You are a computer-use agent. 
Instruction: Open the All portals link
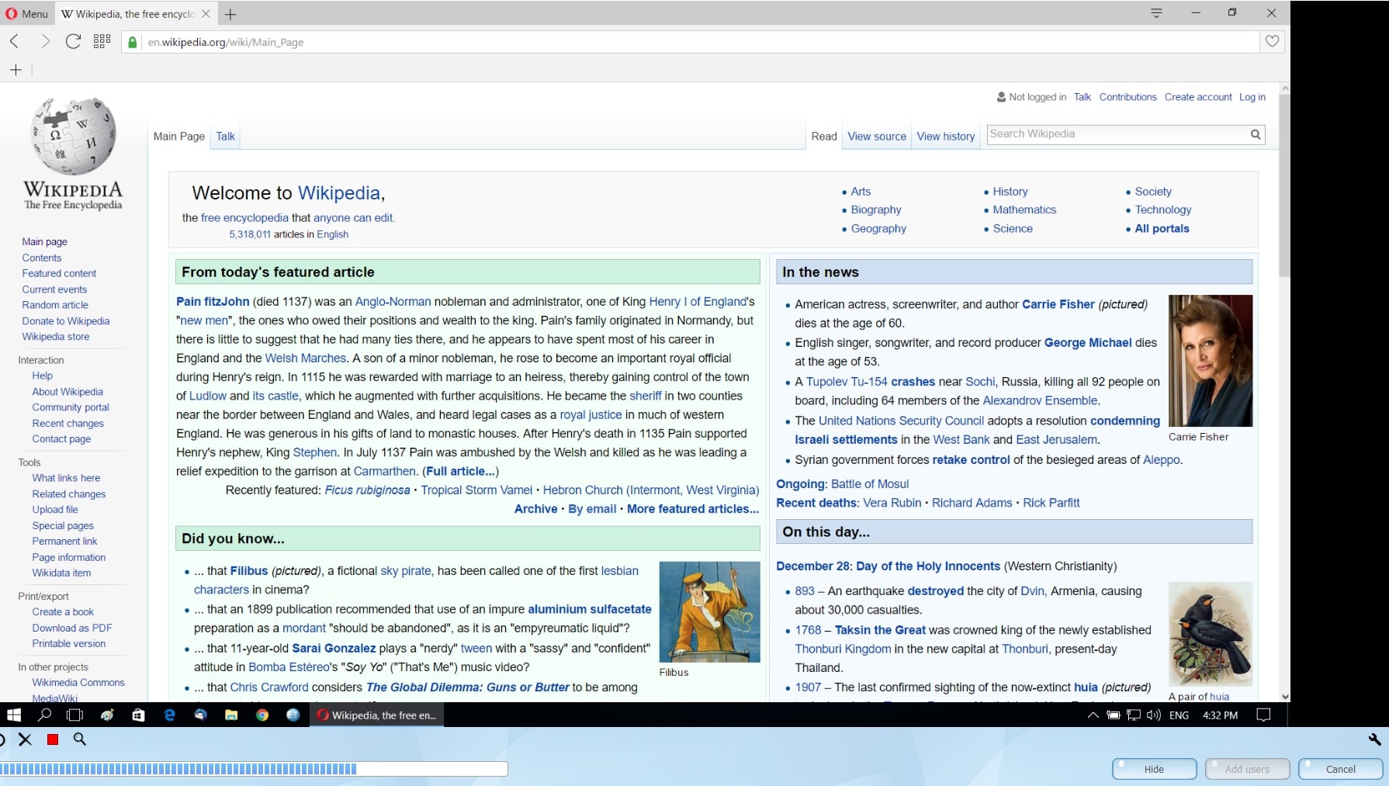tap(1162, 229)
